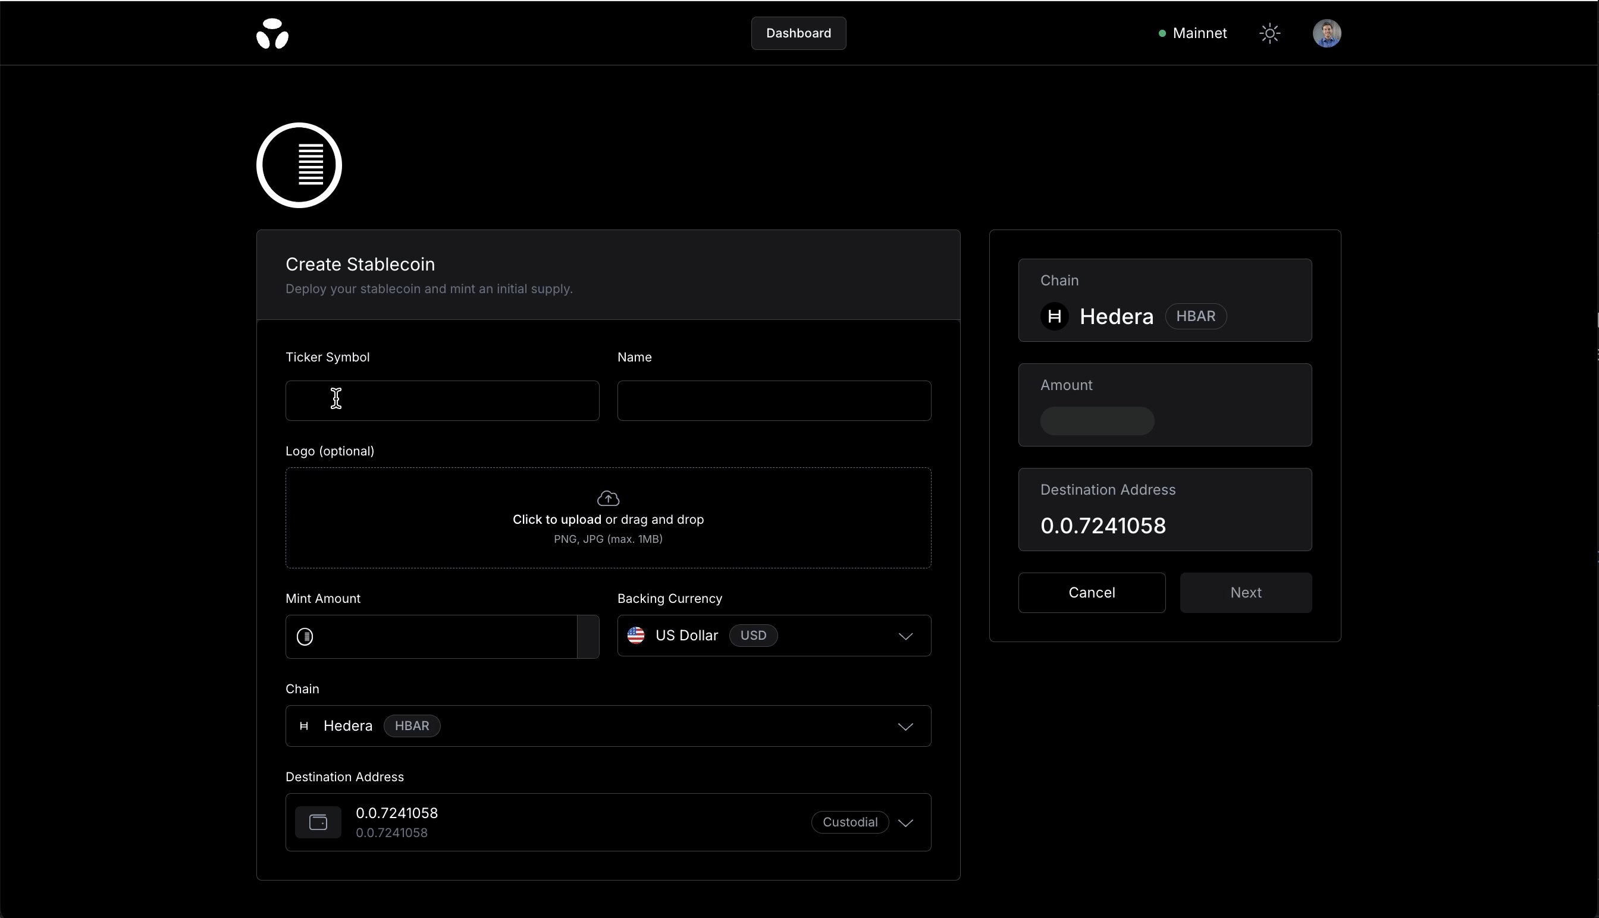Open the user profile avatar
This screenshot has height=918, width=1599.
(1327, 33)
